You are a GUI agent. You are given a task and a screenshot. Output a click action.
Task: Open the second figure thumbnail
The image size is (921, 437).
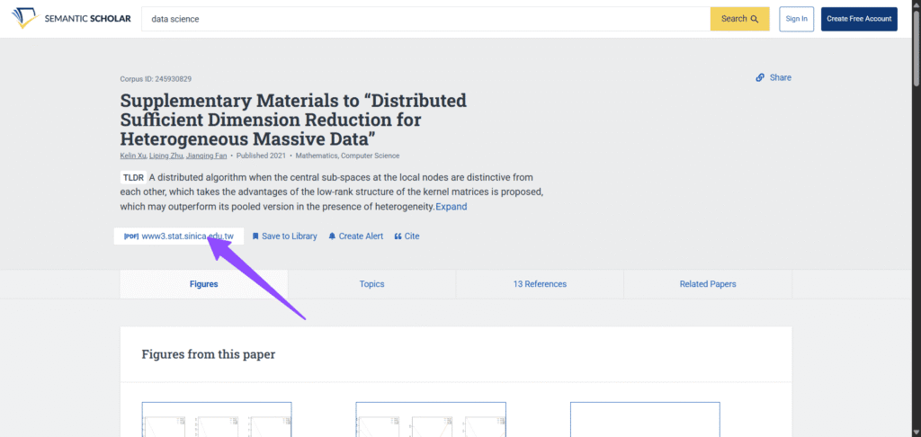tap(431, 419)
